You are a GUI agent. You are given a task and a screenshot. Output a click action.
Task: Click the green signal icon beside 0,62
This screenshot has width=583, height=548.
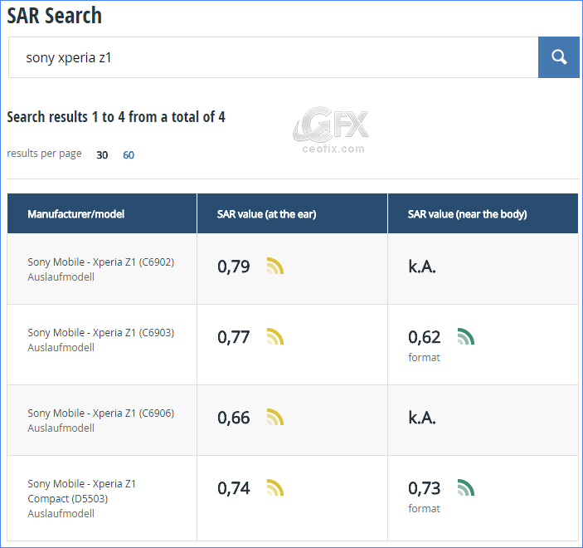pyautogui.click(x=466, y=336)
